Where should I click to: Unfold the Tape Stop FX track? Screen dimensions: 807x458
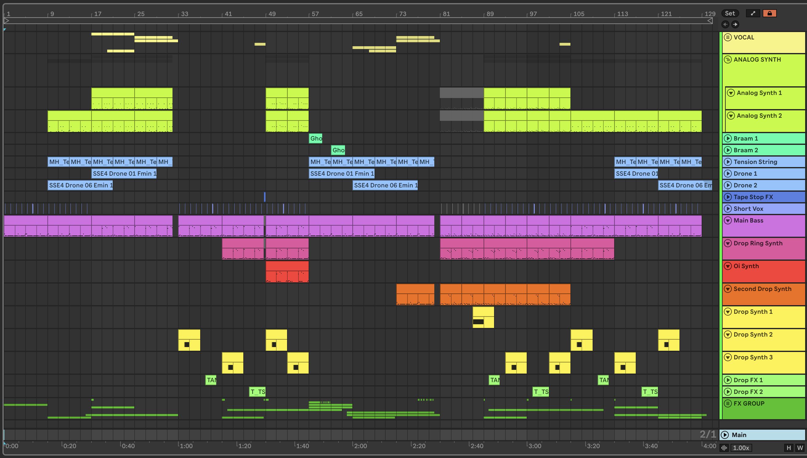pyautogui.click(x=728, y=197)
